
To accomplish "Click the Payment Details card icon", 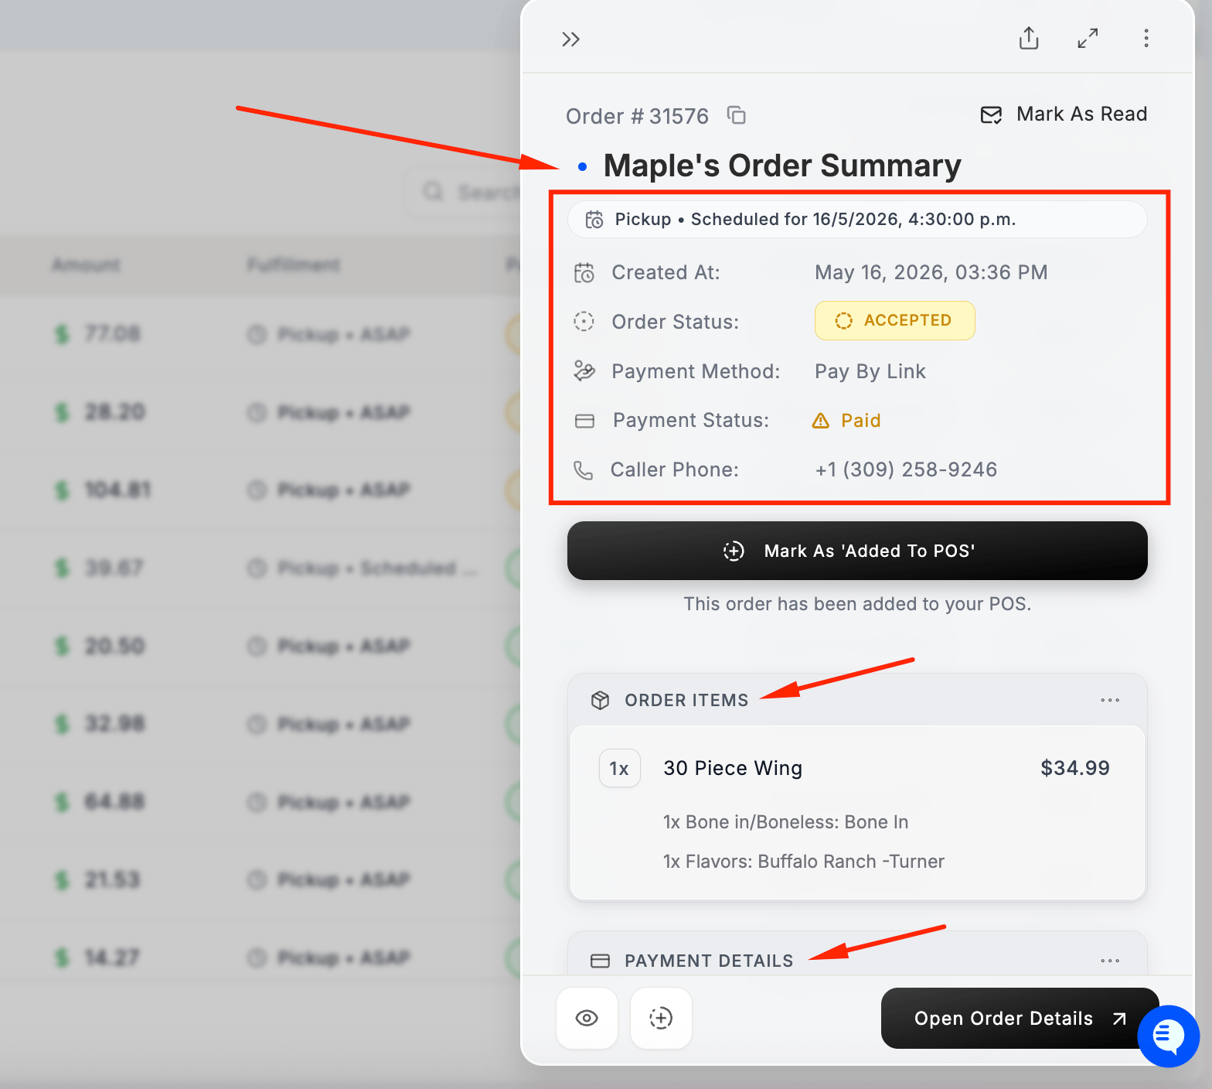I will (601, 961).
